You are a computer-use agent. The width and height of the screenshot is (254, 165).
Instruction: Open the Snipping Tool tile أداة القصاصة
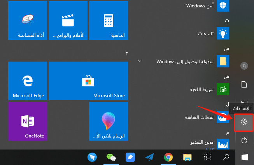[28, 21]
